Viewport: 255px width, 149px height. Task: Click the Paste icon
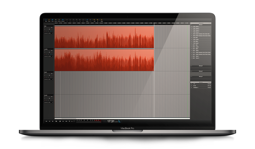74,20
